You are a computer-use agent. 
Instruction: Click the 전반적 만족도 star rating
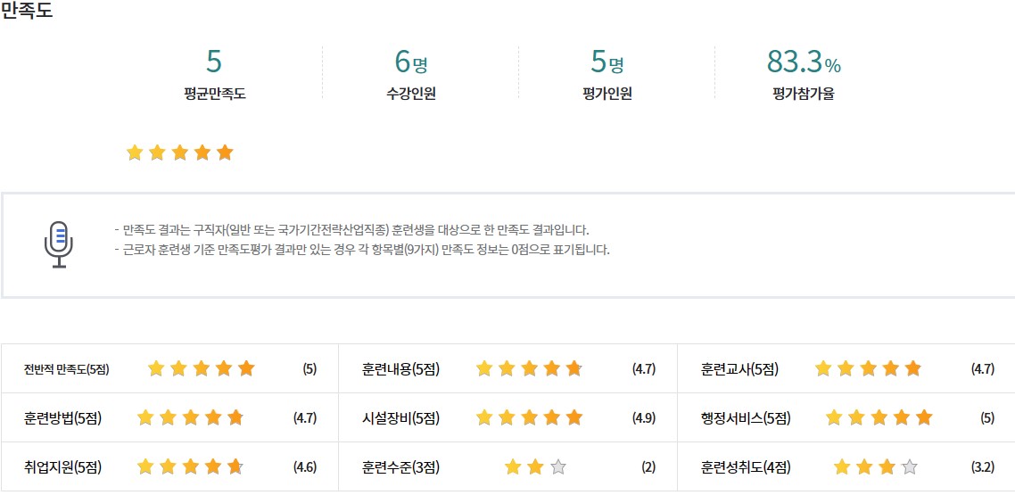tap(201, 368)
